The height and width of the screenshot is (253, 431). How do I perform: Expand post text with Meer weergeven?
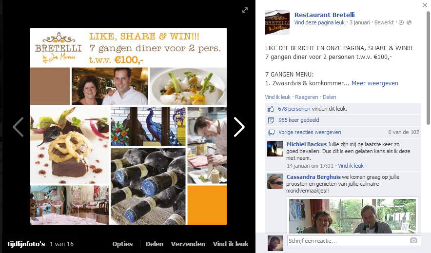374,83
